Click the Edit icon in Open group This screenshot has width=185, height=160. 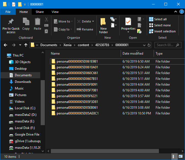(139, 25)
